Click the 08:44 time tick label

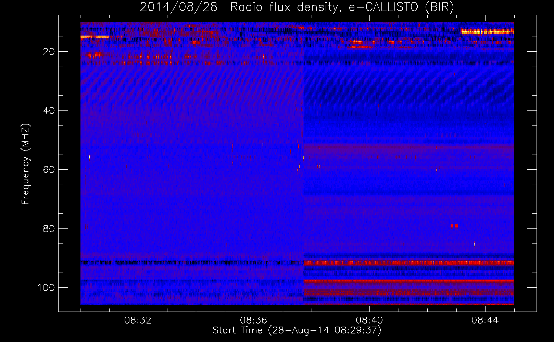pos(485,320)
